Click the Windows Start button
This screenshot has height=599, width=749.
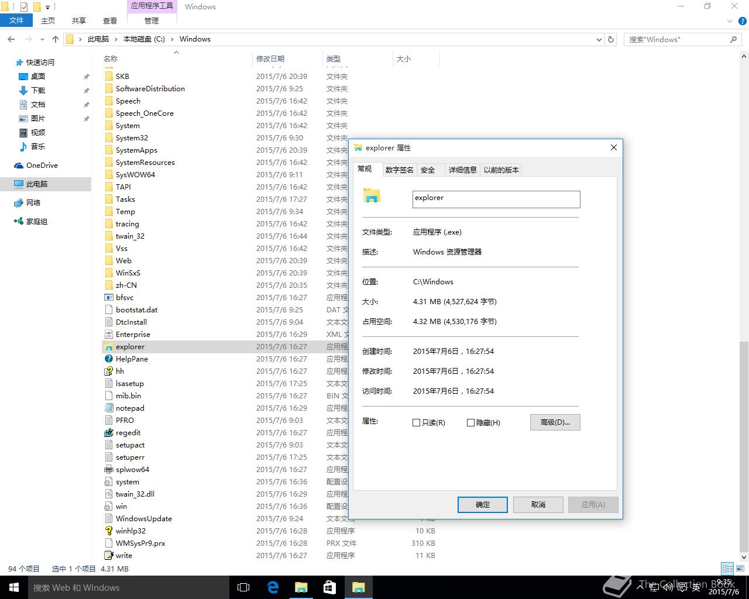pyautogui.click(x=14, y=587)
